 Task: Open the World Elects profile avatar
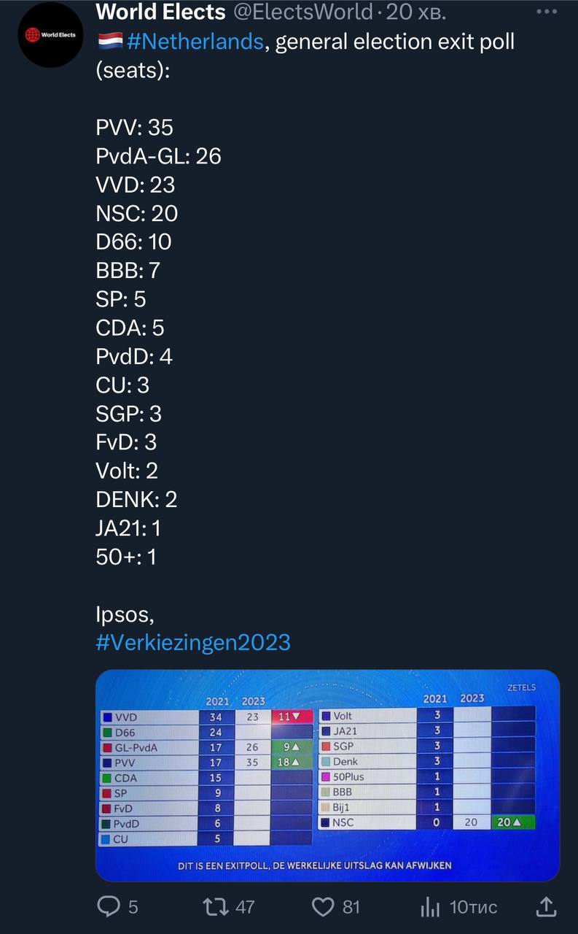pyautogui.click(x=51, y=35)
